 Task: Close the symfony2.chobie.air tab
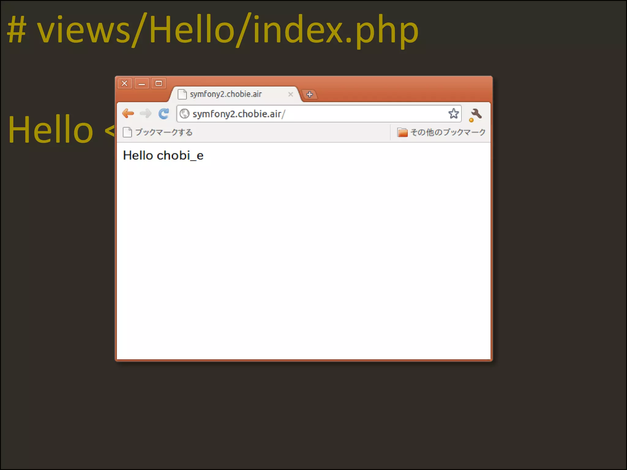(x=291, y=94)
